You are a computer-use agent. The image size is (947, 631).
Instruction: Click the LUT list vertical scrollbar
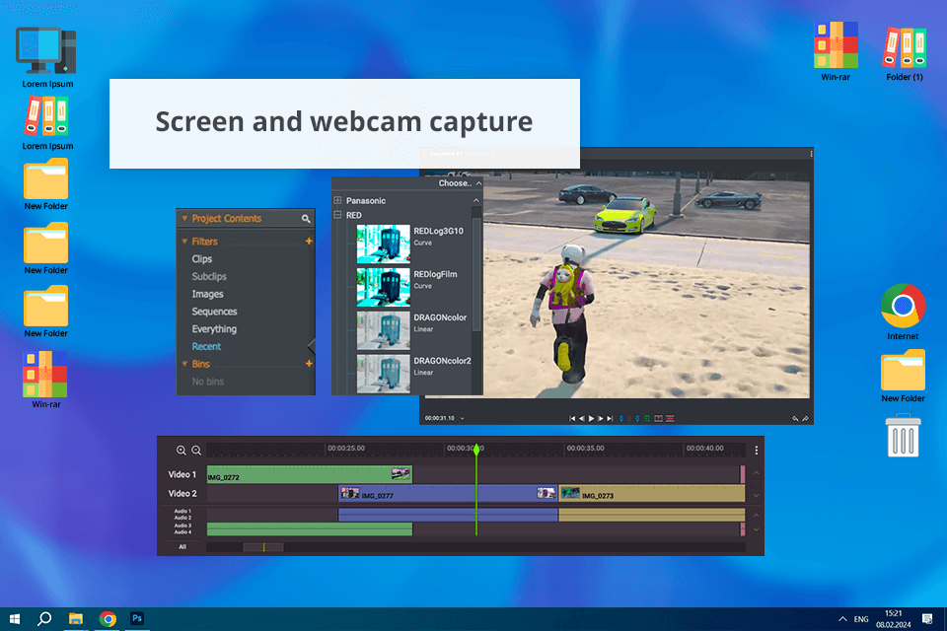[475, 275]
